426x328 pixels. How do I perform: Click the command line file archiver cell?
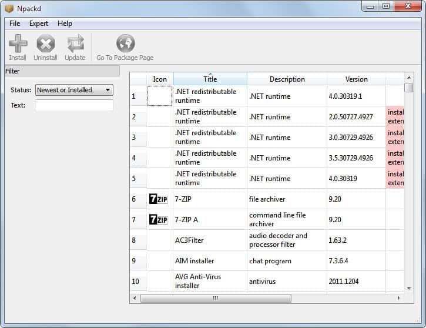coord(287,220)
